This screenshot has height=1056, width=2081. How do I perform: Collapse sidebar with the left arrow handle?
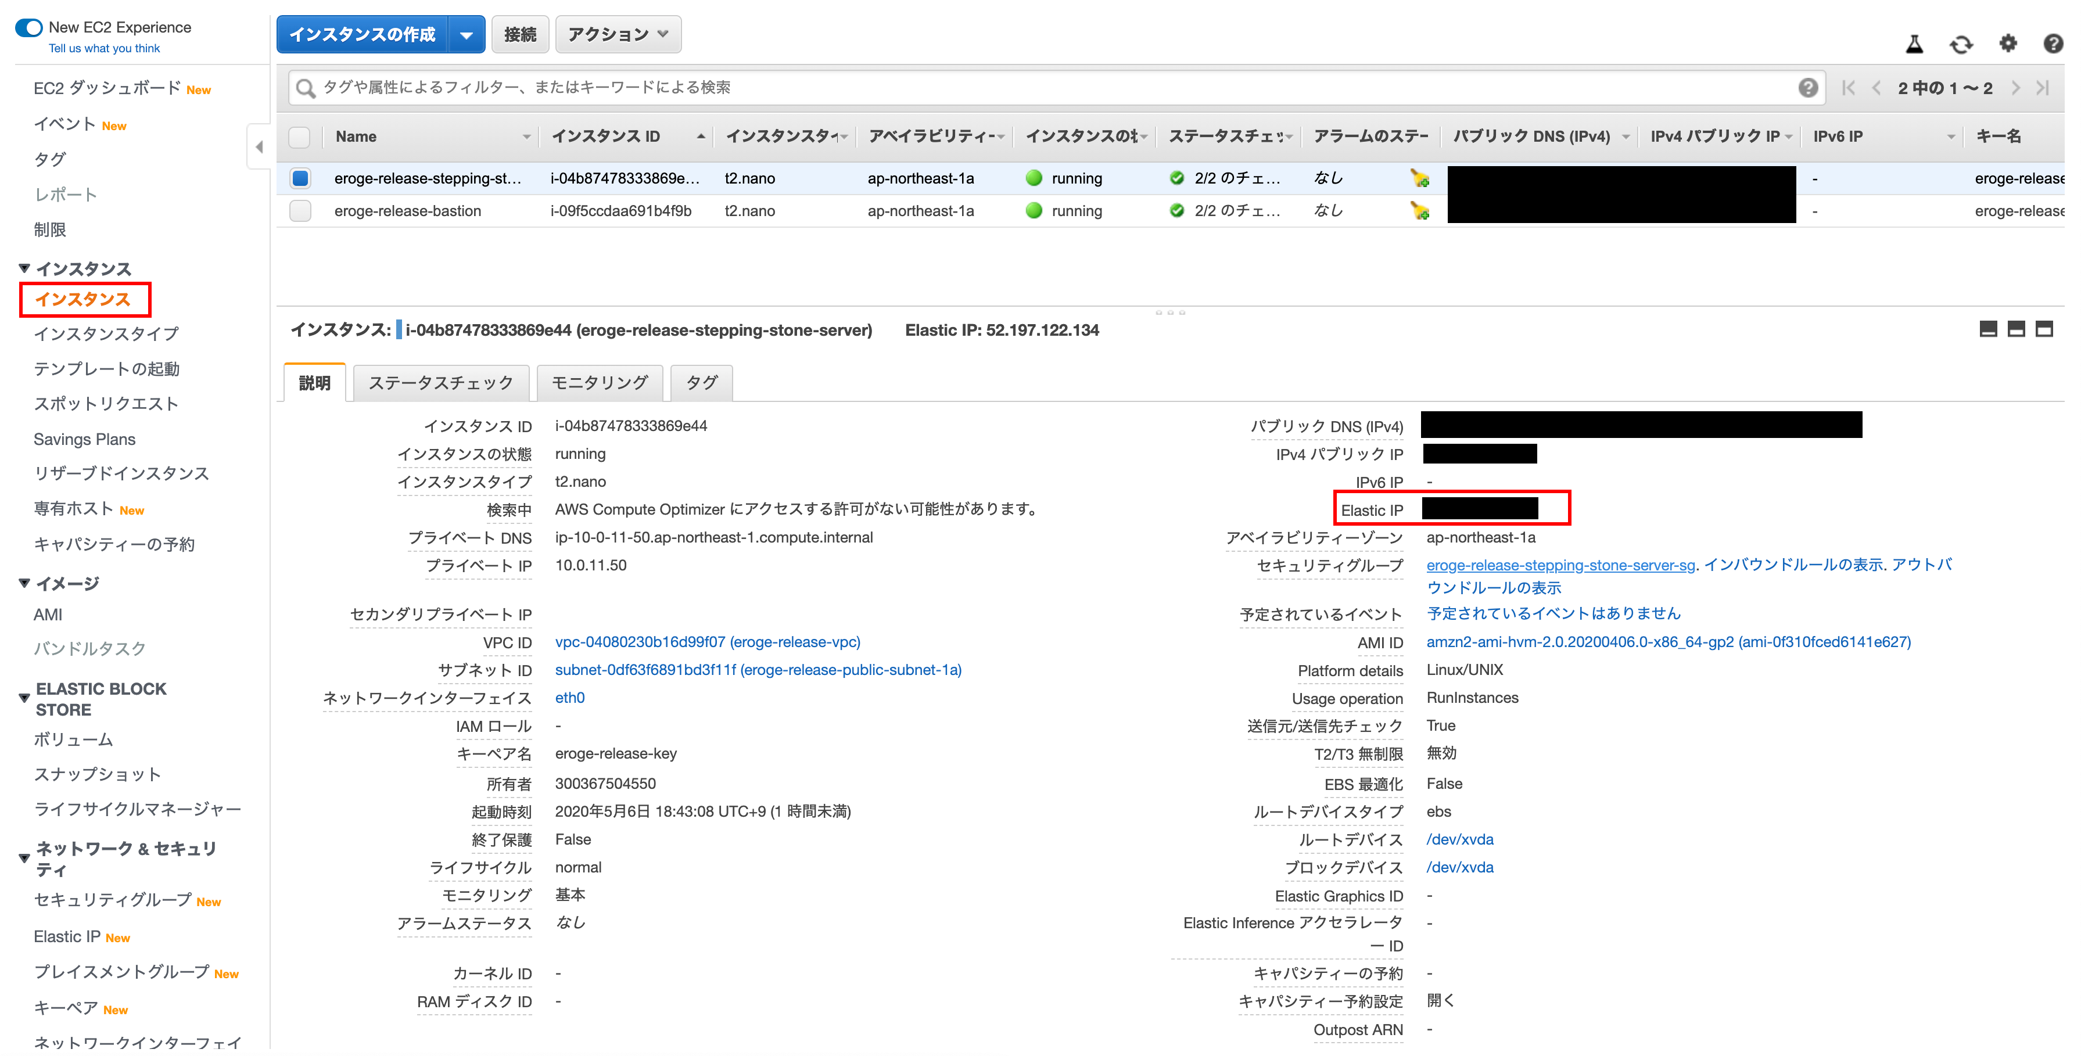(259, 147)
